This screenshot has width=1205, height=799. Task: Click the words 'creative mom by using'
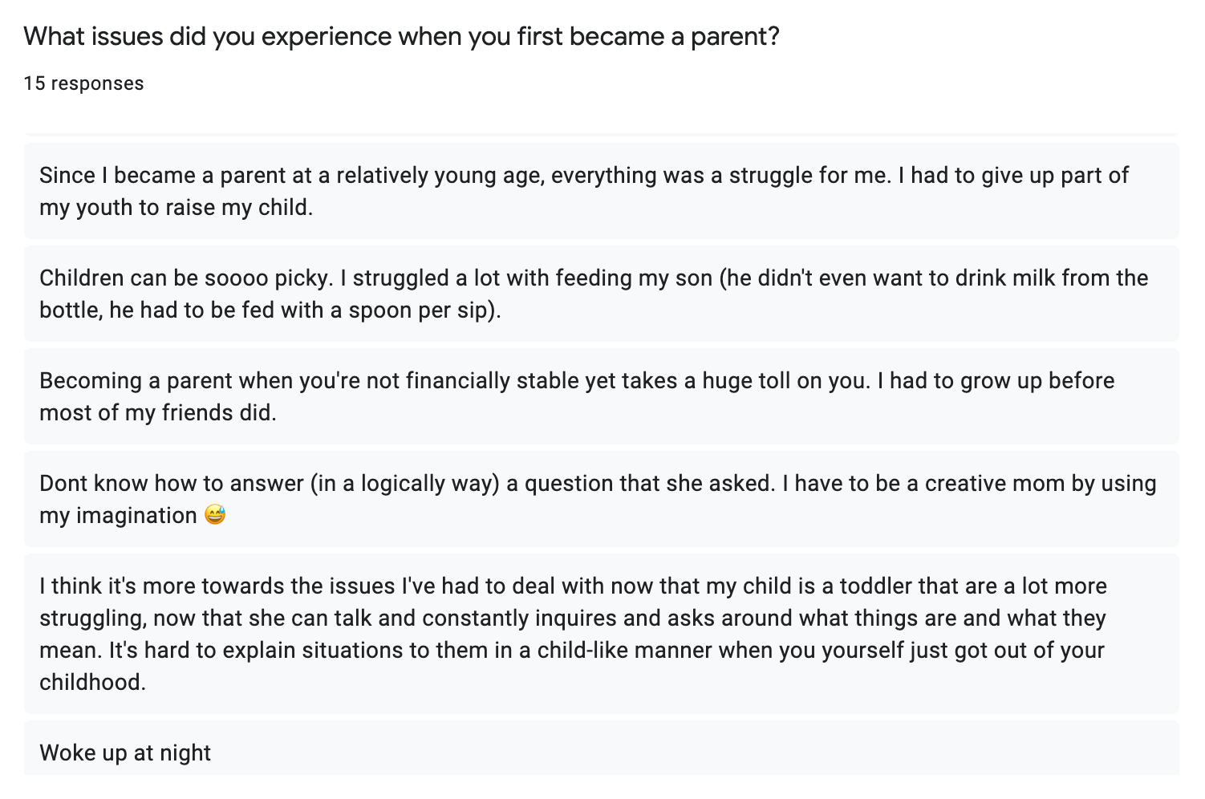(x=1041, y=484)
